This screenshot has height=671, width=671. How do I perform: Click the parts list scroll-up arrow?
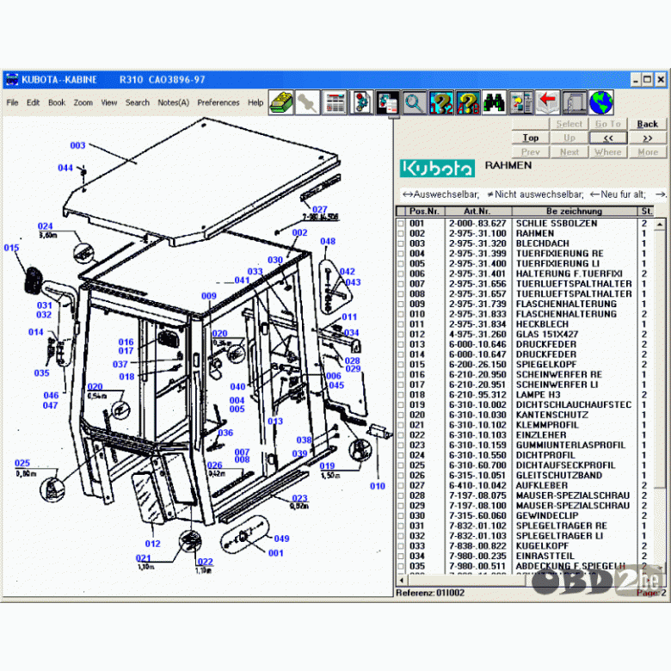(x=661, y=225)
